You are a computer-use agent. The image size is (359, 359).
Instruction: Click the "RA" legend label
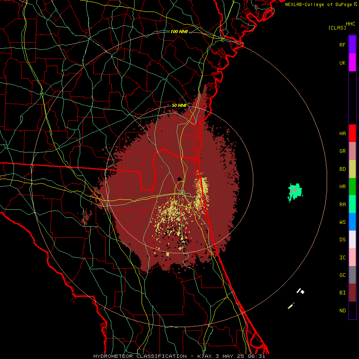coord(342,205)
